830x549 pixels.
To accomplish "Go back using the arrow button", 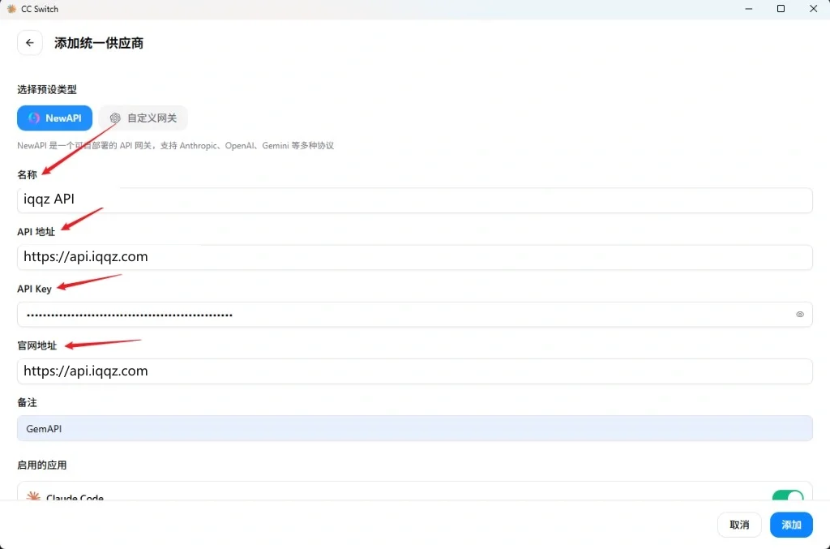I will coord(30,43).
